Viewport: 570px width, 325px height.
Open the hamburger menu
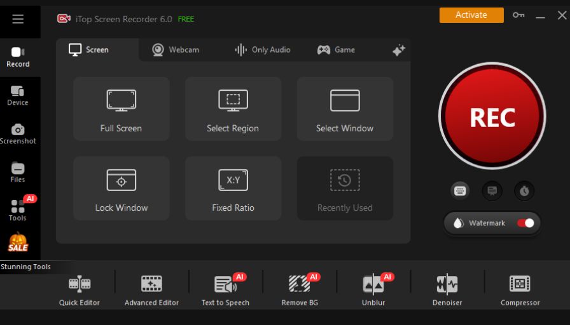click(x=18, y=19)
